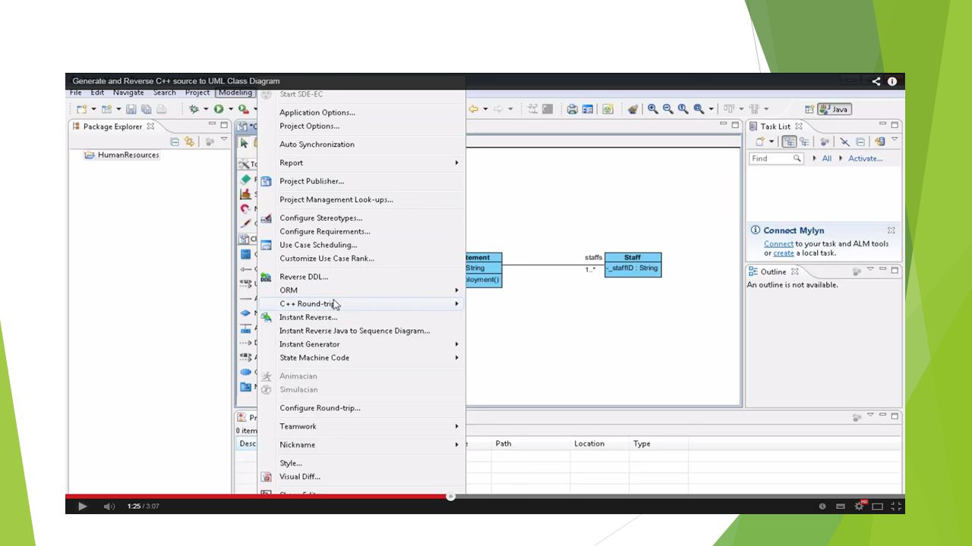Click the Synchronize Changed icon in Task List
The image size is (972, 546).
coord(880,142)
